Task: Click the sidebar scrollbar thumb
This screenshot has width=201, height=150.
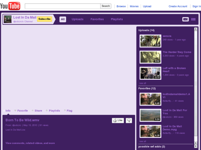Action: (x=196, y=83)
